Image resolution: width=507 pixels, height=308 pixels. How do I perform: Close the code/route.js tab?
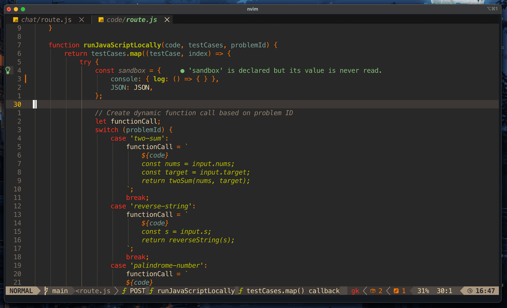point(167,20)
